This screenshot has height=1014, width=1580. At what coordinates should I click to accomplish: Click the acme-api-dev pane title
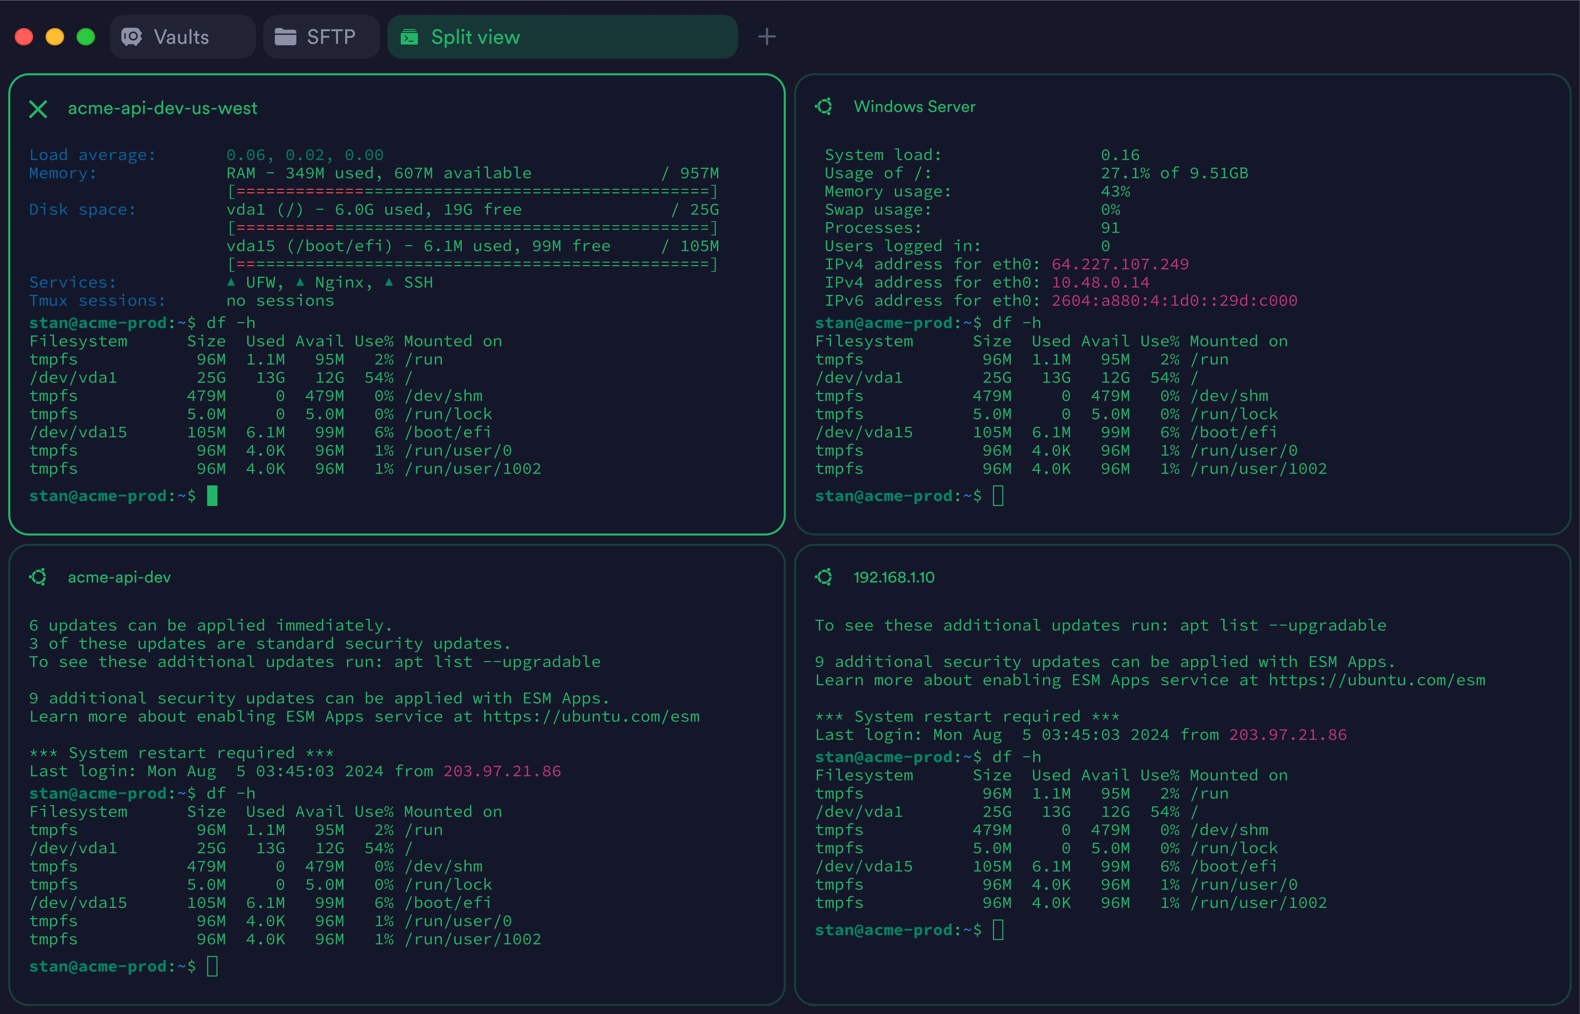coord(119,578)
